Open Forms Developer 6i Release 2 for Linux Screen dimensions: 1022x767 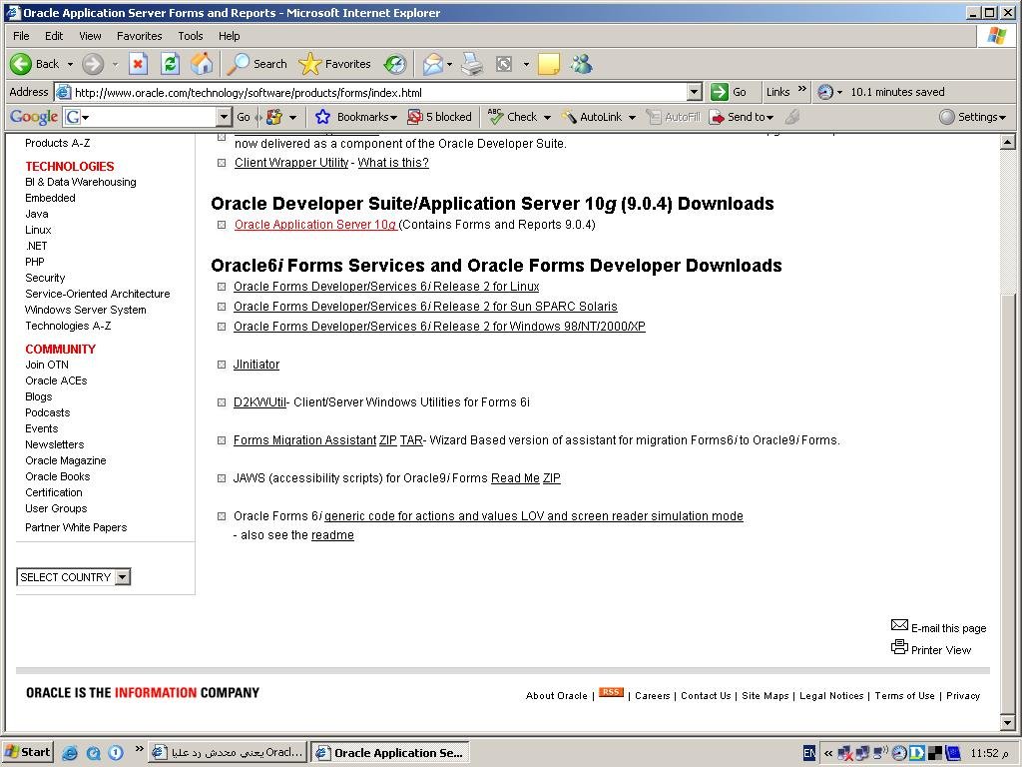click(x=386, y=287)
